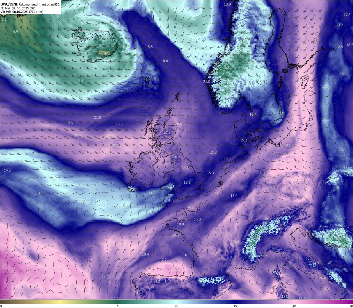Click the '3.8' value over Norway
This screenshot has height=308, width=353.
click(x=241, y=56)
